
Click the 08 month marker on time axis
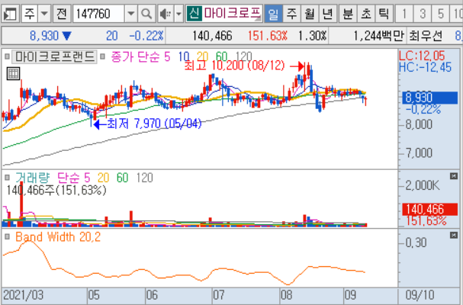tap(286, 295)
